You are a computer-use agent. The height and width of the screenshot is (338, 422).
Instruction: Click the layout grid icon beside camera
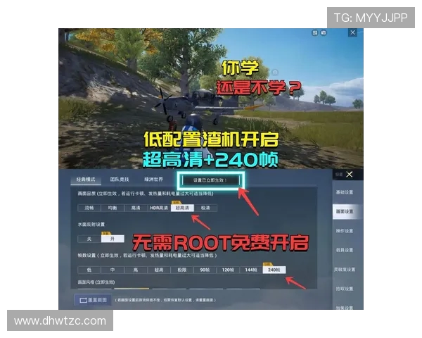click(x=314, y=33)
